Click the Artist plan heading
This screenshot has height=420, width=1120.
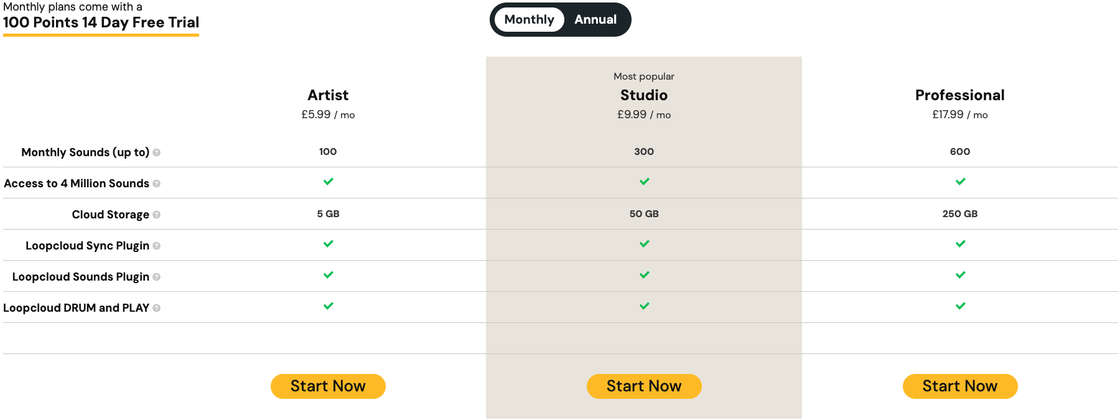(328, 95)
